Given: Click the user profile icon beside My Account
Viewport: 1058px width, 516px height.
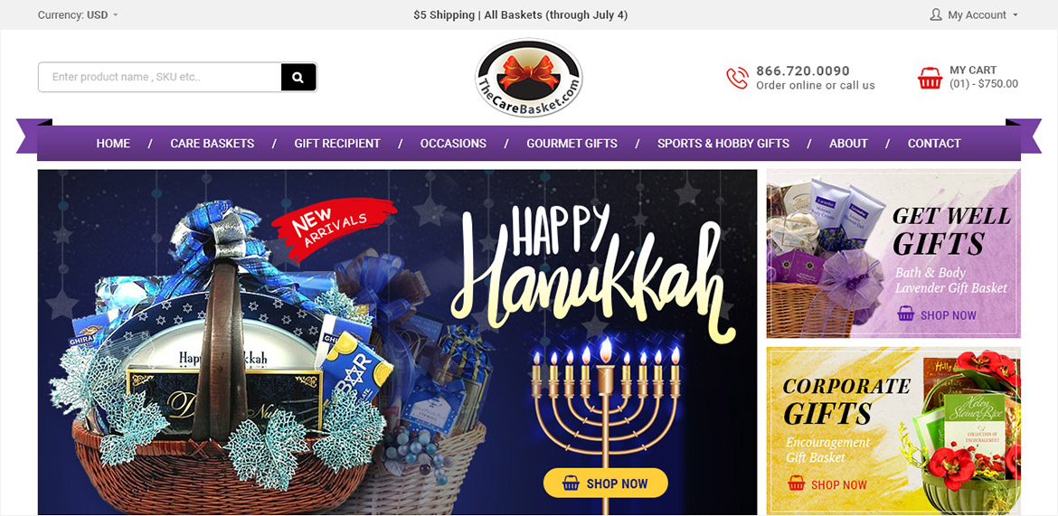Looking at the screenshot, I should click(x=935, y=14).
